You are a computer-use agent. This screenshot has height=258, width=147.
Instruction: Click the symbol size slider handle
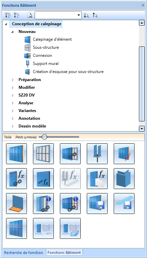pos(44,137)
